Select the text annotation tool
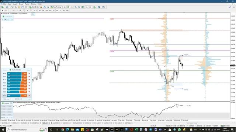Screen dimensions: 236x132 (27, 11)
